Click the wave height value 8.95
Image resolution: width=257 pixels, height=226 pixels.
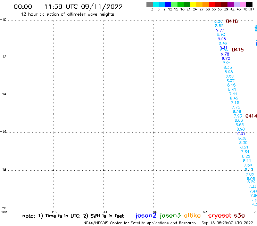click(229, 72)
